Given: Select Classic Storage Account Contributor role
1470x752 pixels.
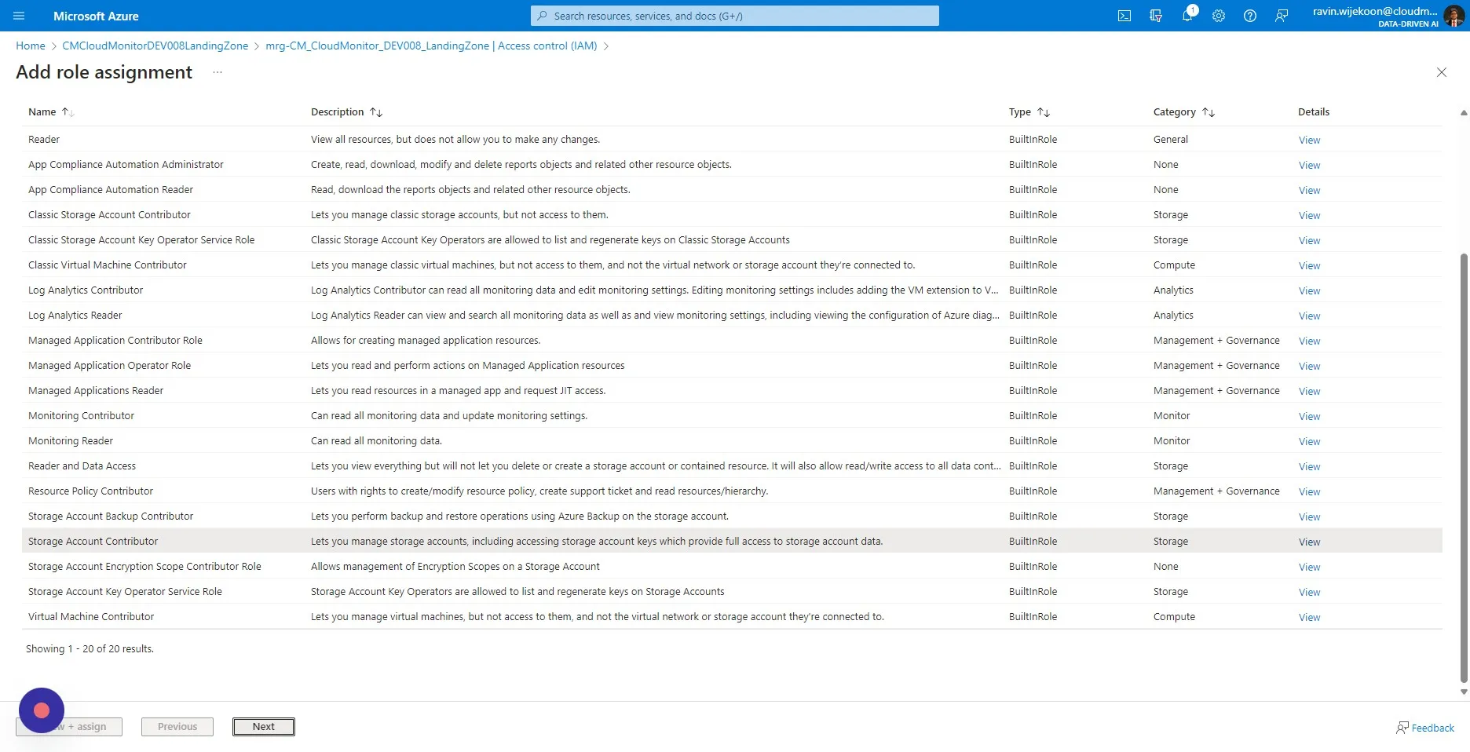Looking at the screenshot, I should [732, 214].
